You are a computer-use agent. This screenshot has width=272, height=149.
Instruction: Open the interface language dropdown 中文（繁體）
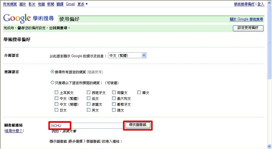click(x=127, y=55)
